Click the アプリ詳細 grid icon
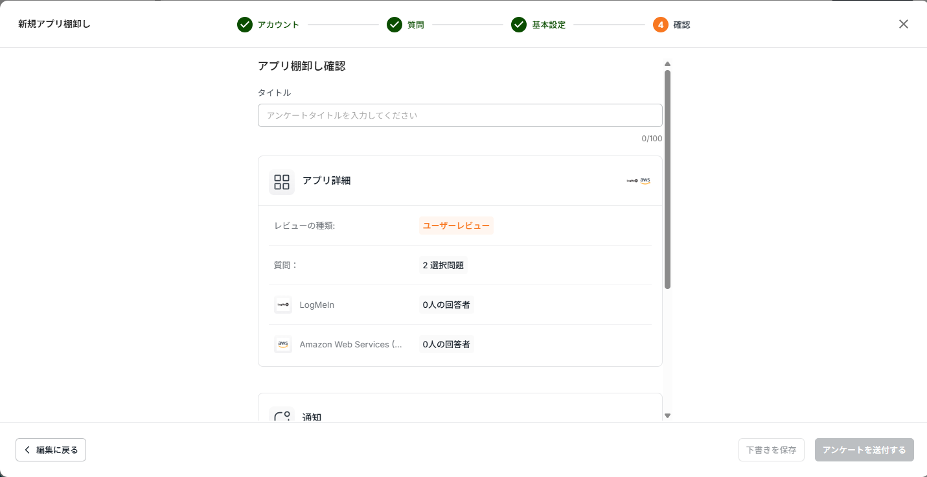 (282, 182)
